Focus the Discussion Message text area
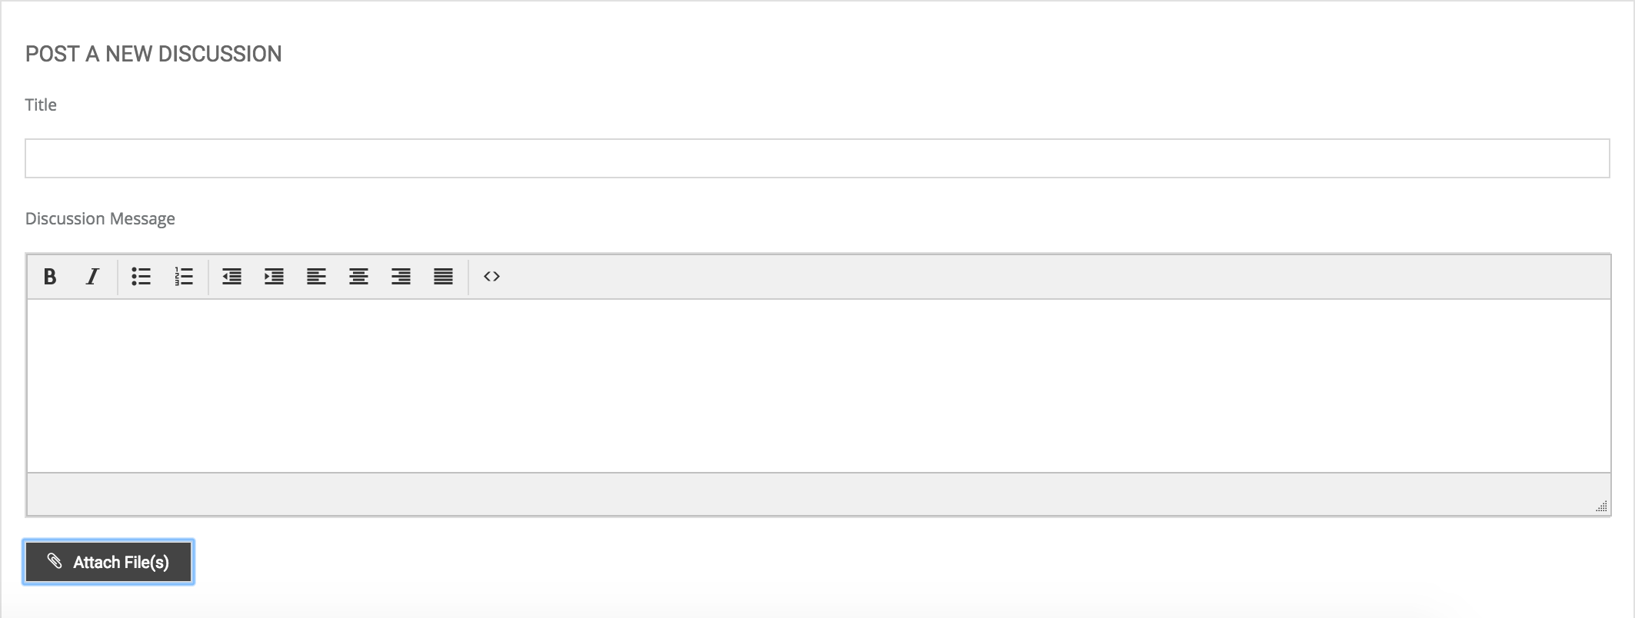This screenshot has width=1635, height=618. click(818, 385)
